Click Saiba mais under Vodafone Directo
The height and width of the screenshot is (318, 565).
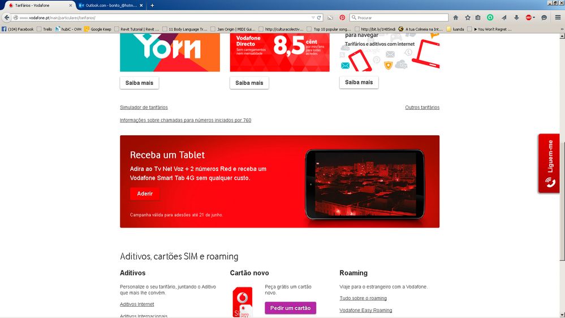coord(249,83)
